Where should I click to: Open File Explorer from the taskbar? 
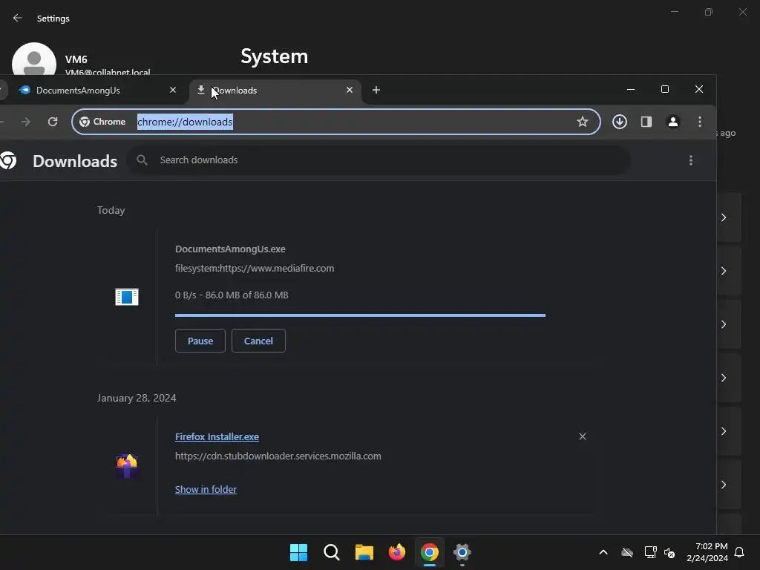pos(364,552)
